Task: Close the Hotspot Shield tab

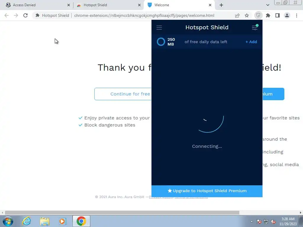Action: [139, 5]
